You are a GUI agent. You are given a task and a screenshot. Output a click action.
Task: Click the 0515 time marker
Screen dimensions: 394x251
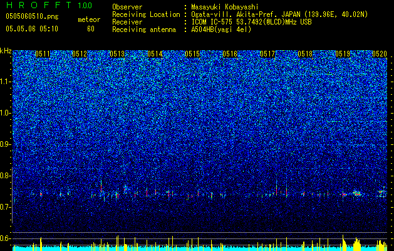click(192, 54)
